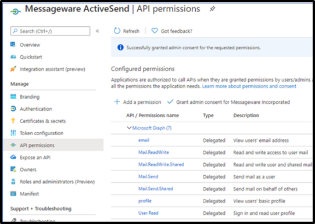This screenshot has height=224, width=315.
Task: Select Expose an API in sidebar
Action: pos(35,157)
